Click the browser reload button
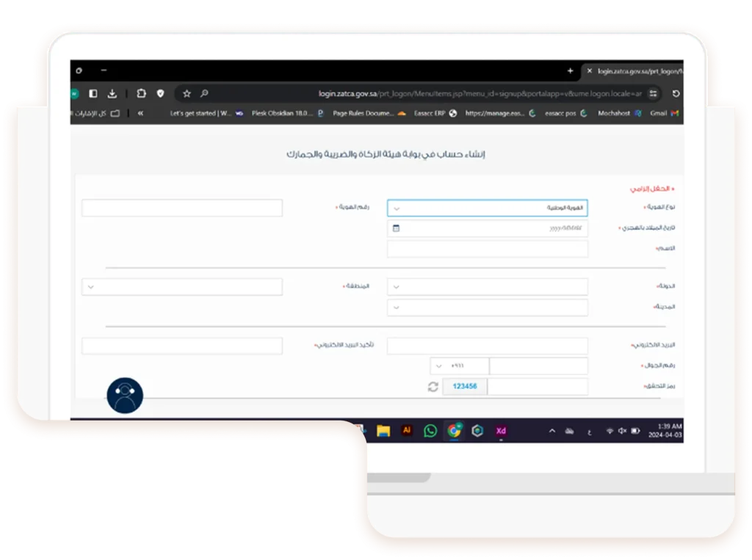Screen dimensions: 752x560 coord(676,94)
